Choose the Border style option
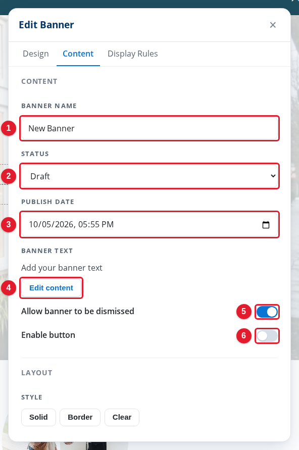Screen dimensions: 299x450 click(80, 417)
